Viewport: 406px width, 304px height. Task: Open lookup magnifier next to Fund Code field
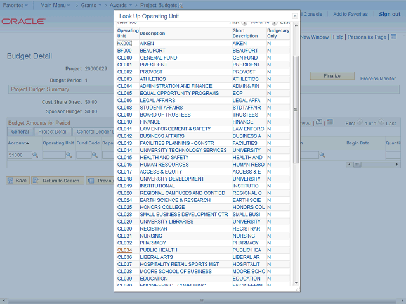(95, 155)
